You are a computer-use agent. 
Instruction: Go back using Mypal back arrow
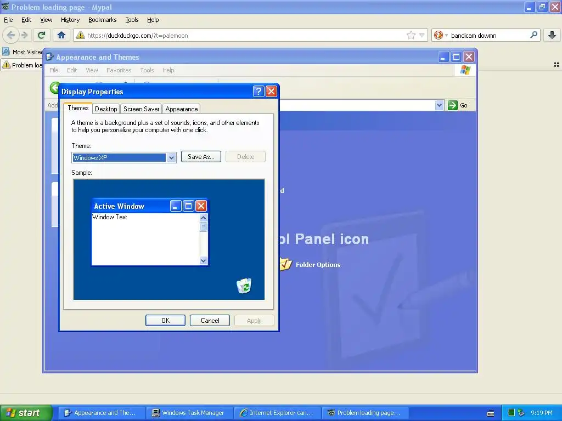(x=10, y=35)
